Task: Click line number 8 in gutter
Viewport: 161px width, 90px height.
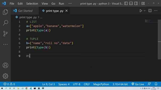Action: coord(19,52)
